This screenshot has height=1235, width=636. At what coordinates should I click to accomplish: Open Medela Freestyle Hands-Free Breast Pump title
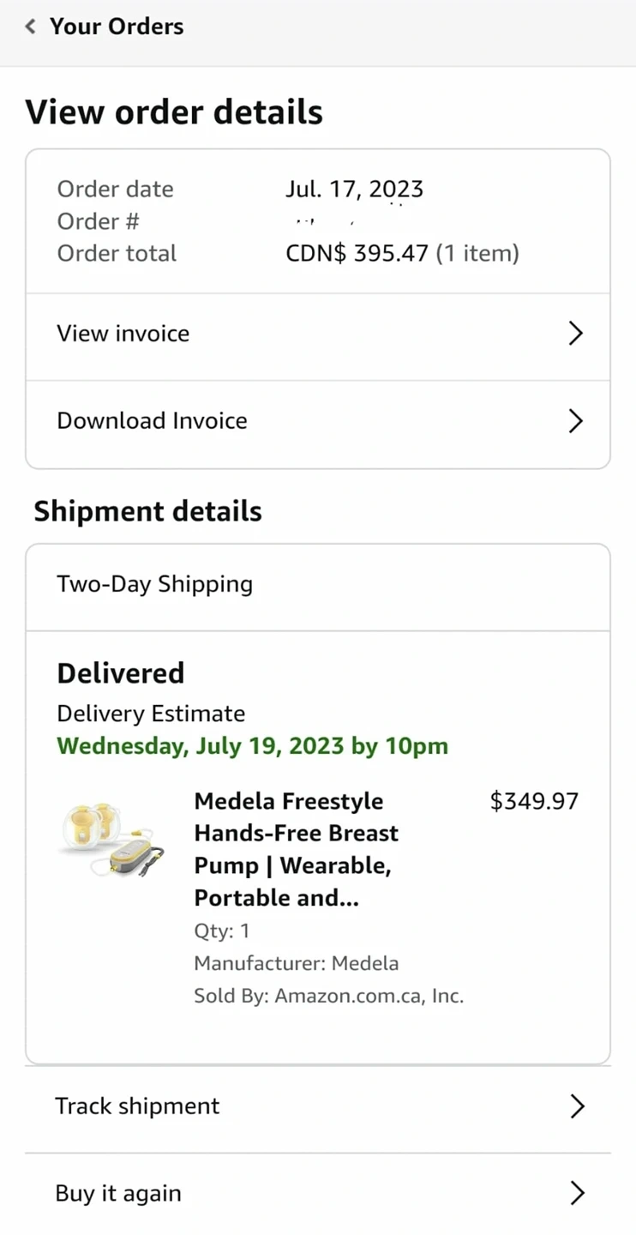[x=296, y=849]
